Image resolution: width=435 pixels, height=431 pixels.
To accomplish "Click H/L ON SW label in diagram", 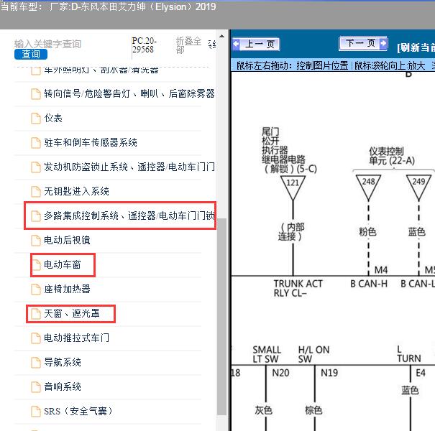I will [313, 354].
